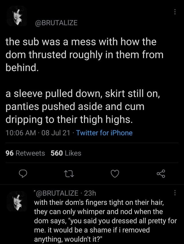View the 96 Retweets list
The width and height of the screenshot is (184, 244).
(x=25, y=153)
